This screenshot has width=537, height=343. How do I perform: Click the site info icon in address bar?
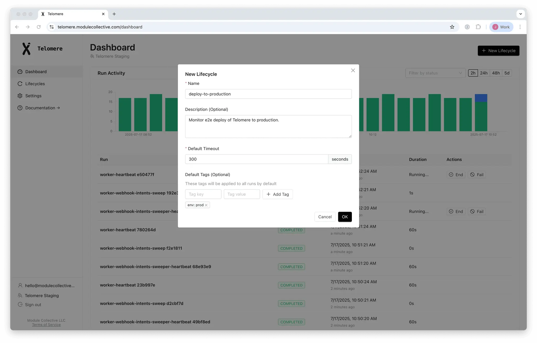52,27
